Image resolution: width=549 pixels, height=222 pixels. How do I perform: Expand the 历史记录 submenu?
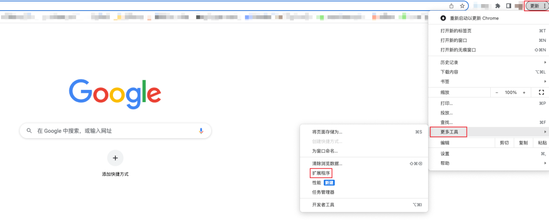click(488, 62)
